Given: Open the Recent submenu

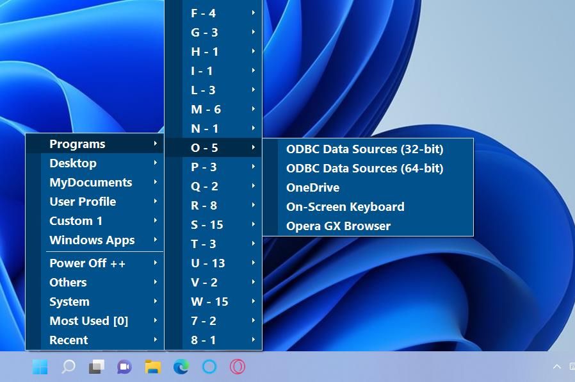Looking at the screenshot, I should 95,340.
